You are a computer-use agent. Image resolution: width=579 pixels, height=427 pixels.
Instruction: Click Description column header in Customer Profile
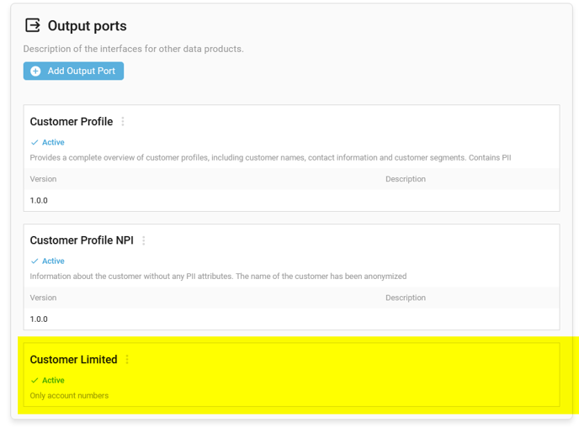[x=406, y=179]
